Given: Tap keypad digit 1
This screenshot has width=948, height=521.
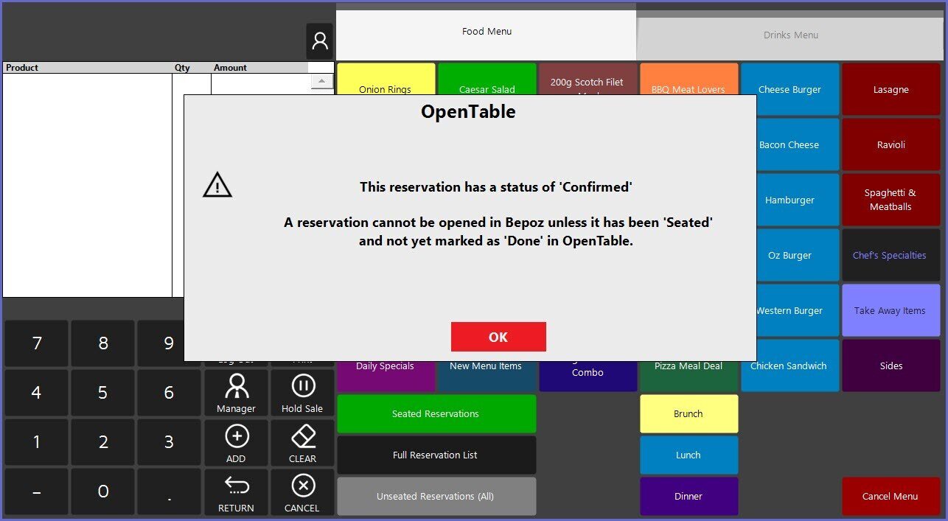Looking at the screenshot, I should (37, 442).
